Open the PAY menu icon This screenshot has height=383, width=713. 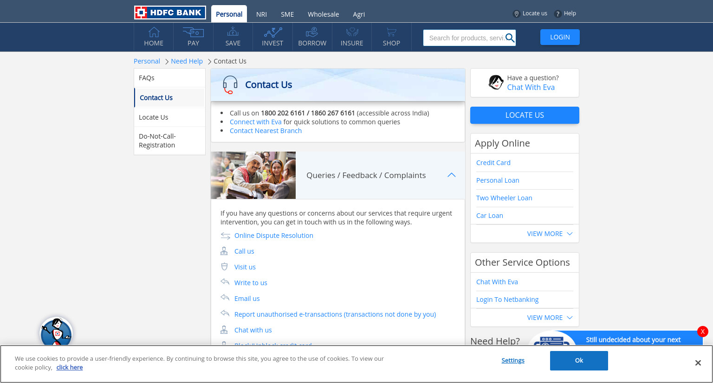pyautogui.click(x=193, y=32)
